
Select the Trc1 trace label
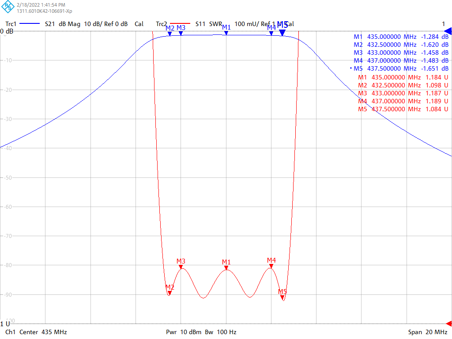click(x=11, y=24)
